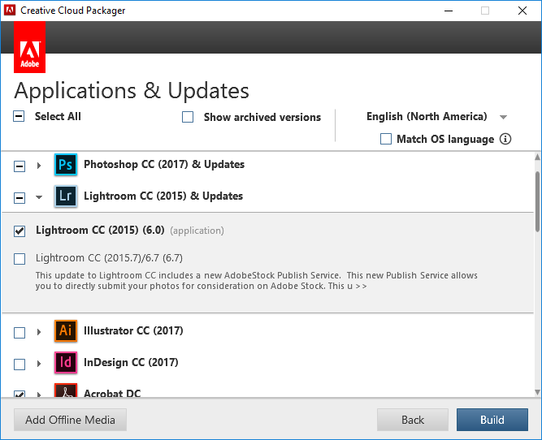542x440 pixels.
Task: Click the Acrobat DC label
Action: 112,393
